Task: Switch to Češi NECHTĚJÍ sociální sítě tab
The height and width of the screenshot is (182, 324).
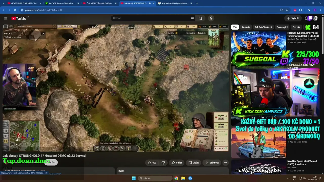Action: pos(99,3)
